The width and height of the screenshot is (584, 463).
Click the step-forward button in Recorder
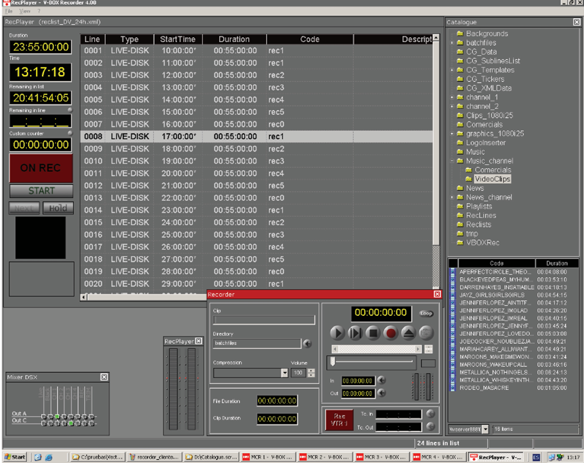(x=355, y=333)
